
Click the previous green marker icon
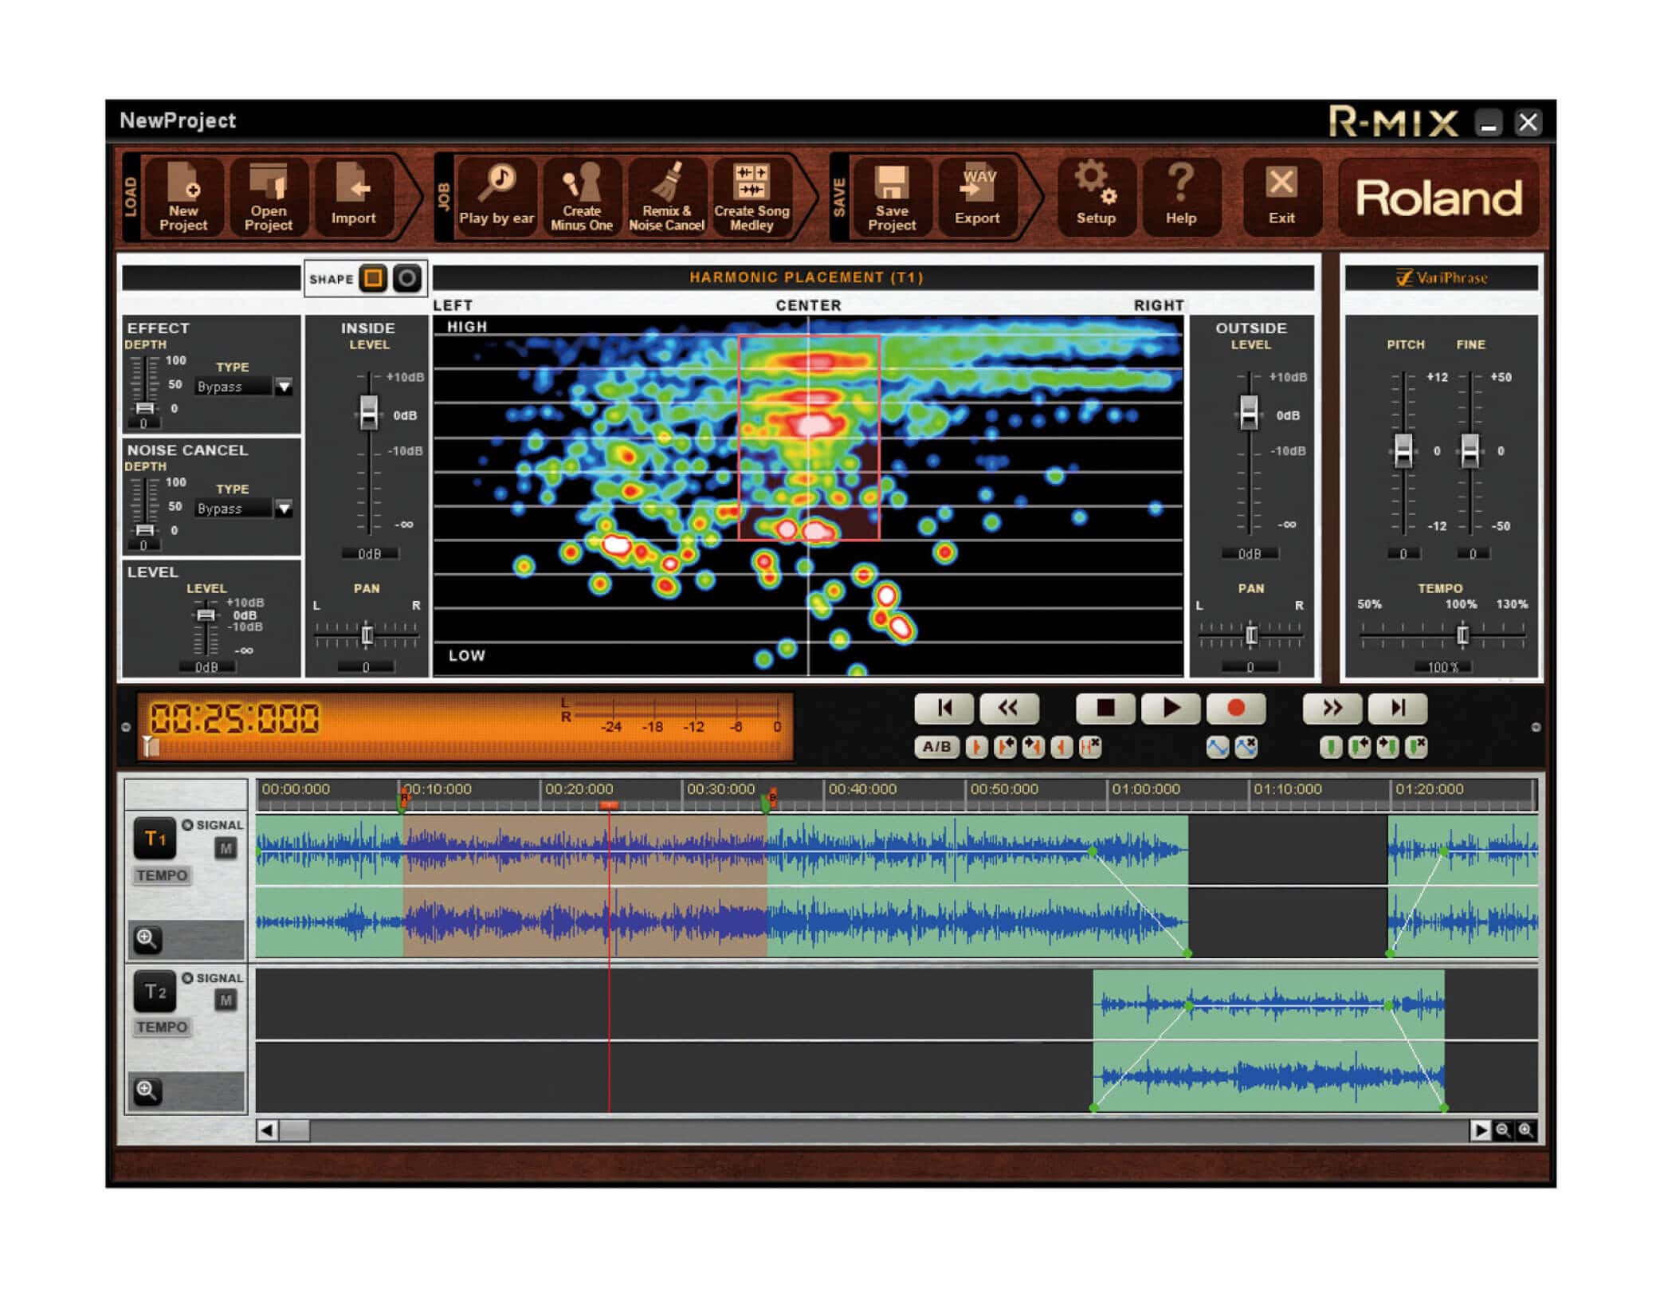[x=1359, y=747]
